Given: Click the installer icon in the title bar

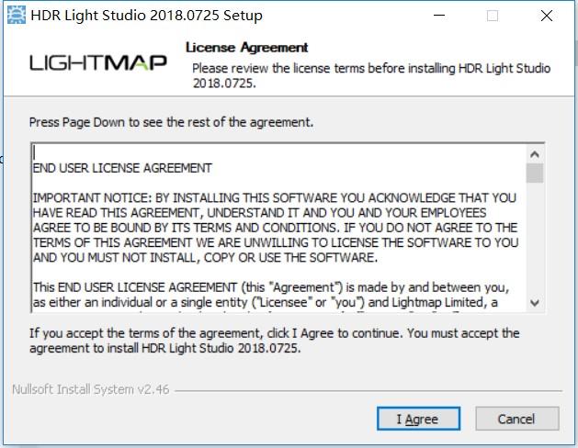Looking at the screenshot, I should [17, 15].
